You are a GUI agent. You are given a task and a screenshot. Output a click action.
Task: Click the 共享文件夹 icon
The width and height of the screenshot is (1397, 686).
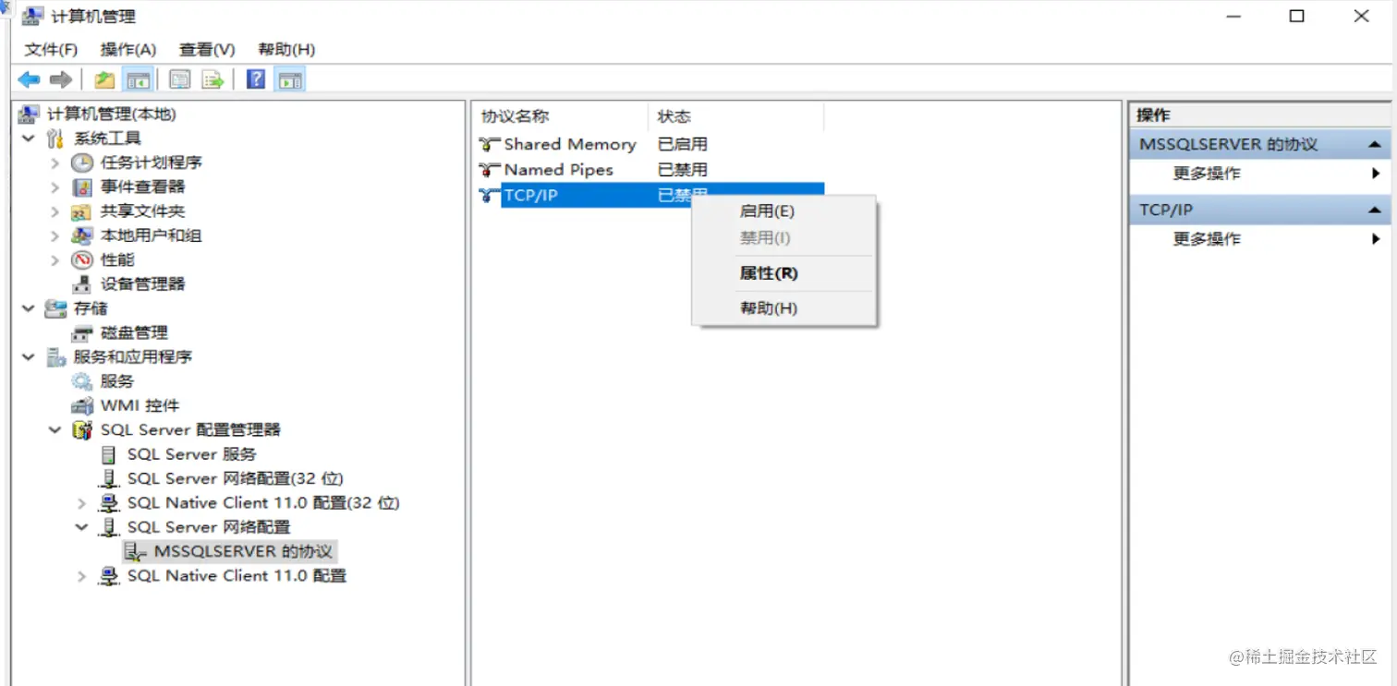tap(82, 211)
